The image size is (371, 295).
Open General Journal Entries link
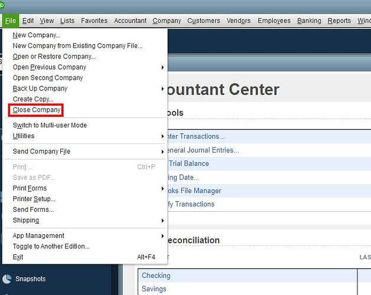point(203,150)
